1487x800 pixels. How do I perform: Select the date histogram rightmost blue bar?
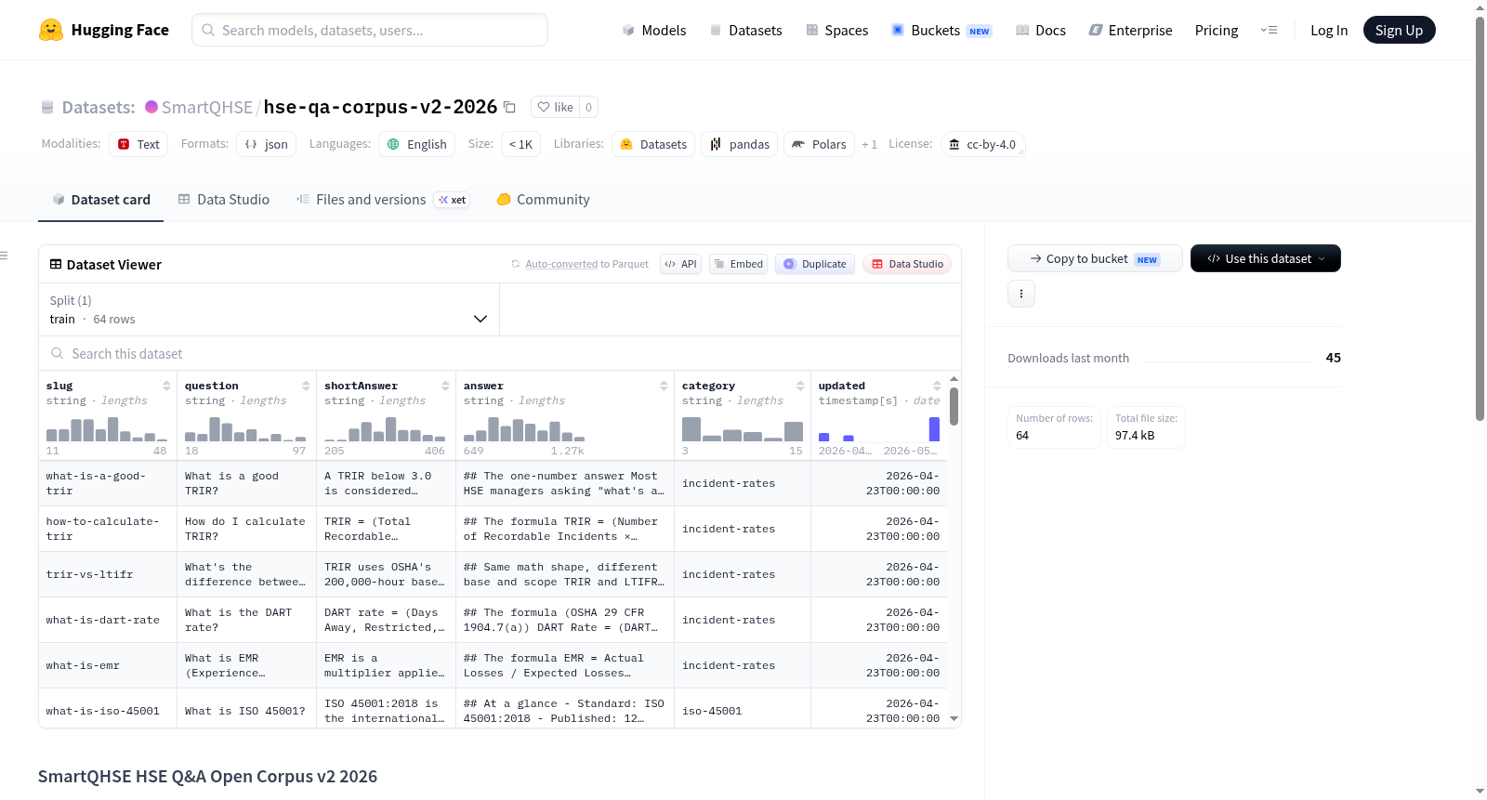click(934, 429)
